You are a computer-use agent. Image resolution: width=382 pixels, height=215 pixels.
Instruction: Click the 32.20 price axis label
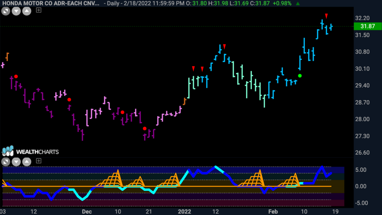[362, 18]
